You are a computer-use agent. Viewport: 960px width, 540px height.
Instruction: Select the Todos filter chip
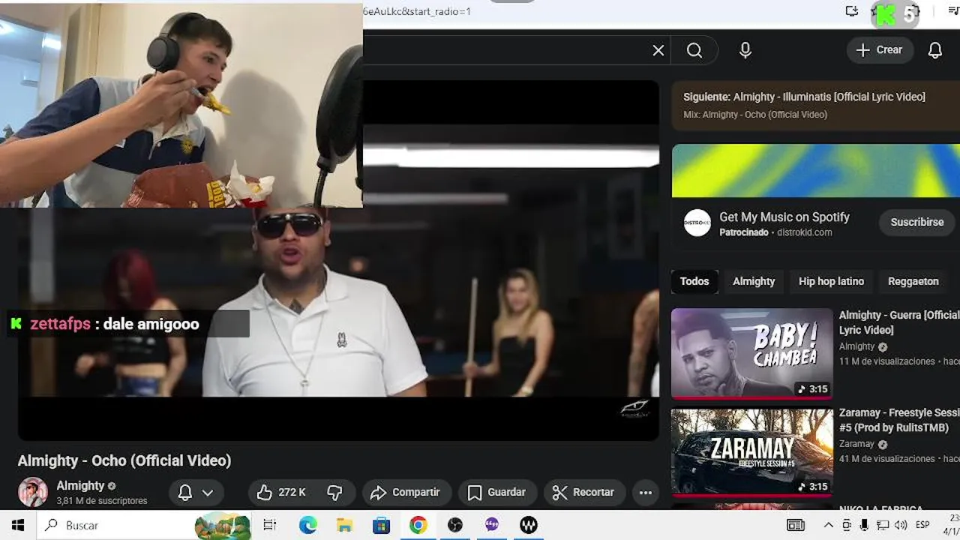[x=694, y=281]
